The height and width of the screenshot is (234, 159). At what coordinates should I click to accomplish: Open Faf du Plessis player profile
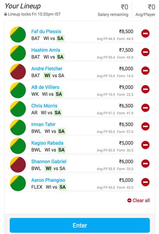coord(46,32)
